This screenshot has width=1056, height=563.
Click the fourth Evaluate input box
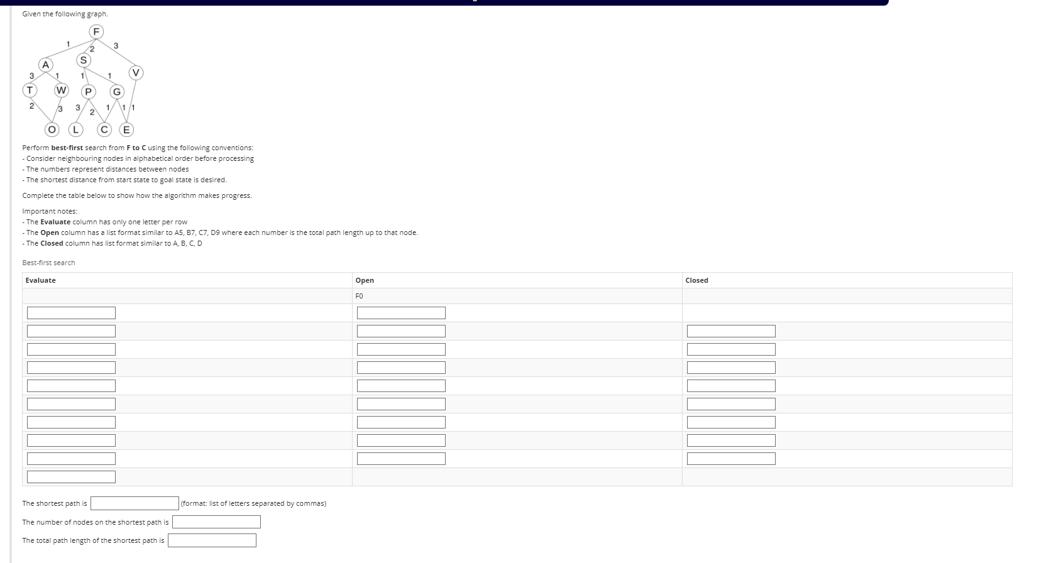71,368
